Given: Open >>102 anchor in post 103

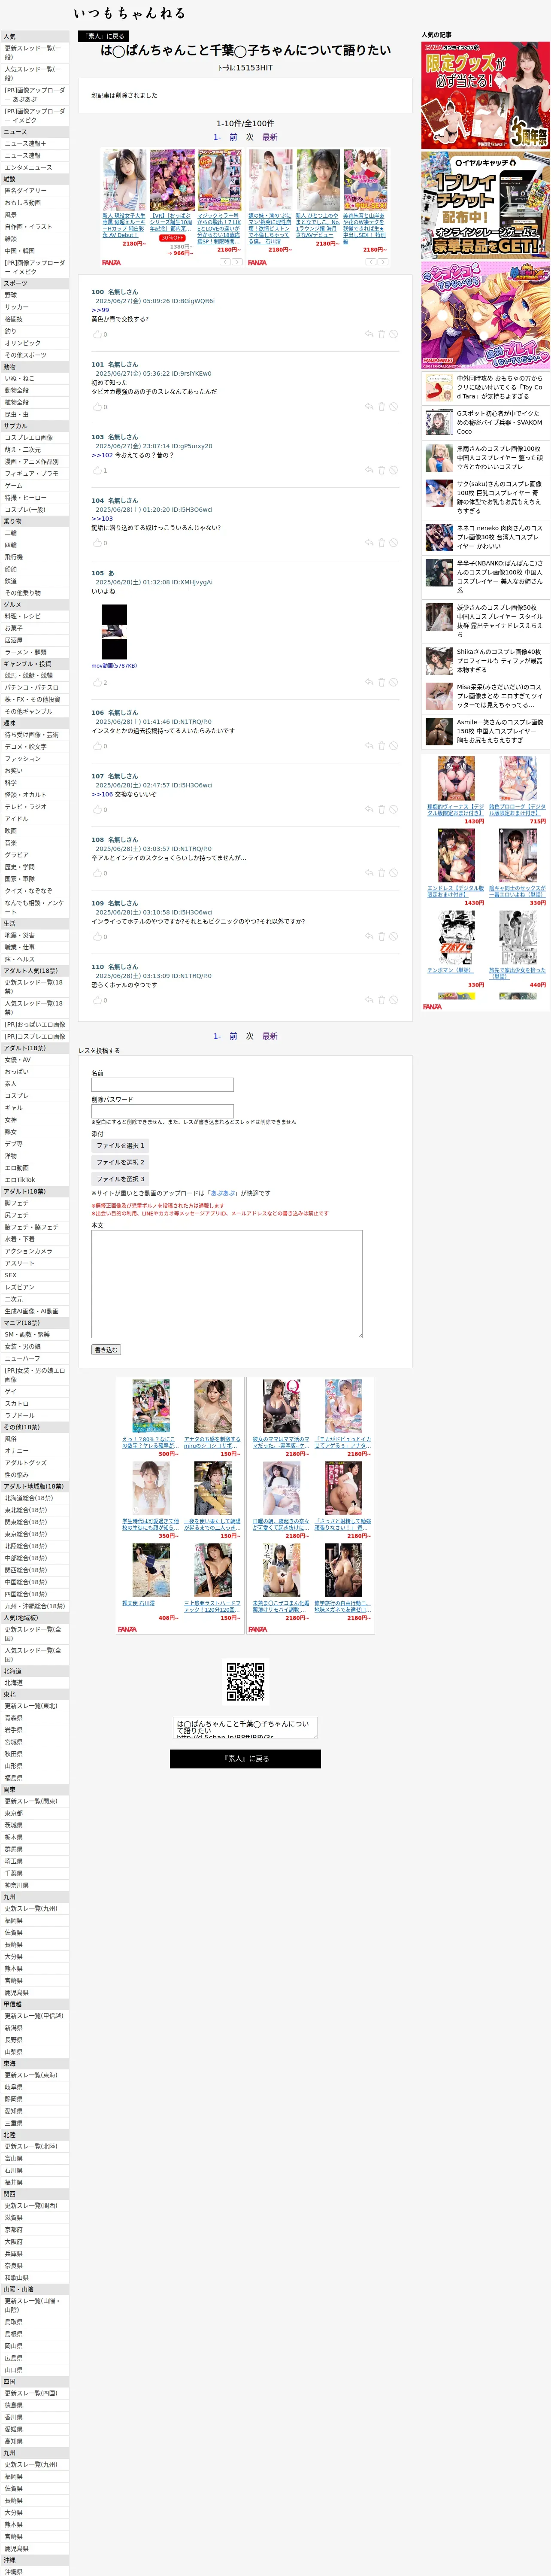Looking at the screenshot, I should coord(102,455).
